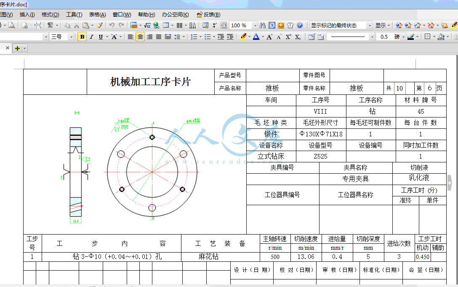The image size is (458, 287).
Task: Toggle Italic formatting
Action: (x=91, y=37)
